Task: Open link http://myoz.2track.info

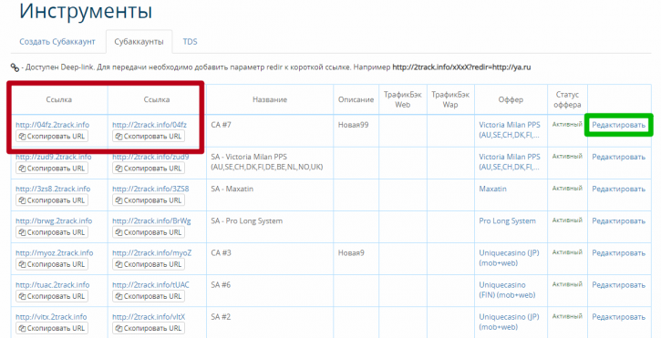Action: coord(55,253)
